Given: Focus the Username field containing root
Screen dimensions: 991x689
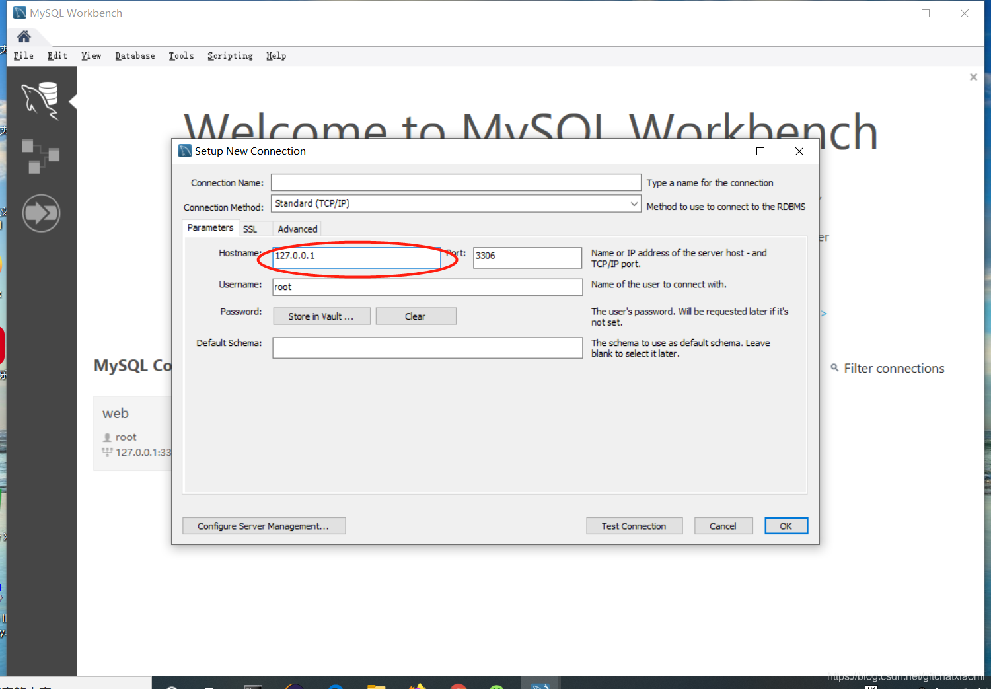Looking at the screenshot, I should [427, 287].
